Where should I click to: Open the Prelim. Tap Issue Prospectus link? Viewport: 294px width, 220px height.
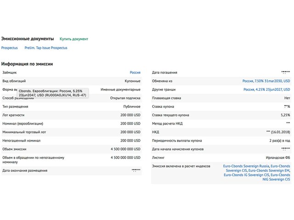click(x=46, y=48)
